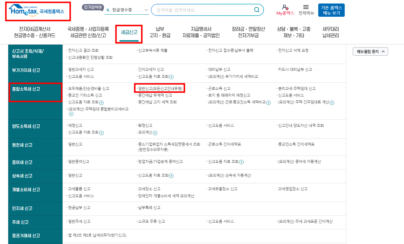Open the 전체메뉴 hamburger icon
Image resolution: width=404 pixels, height=244 pixels.
(x=306, y=7)
